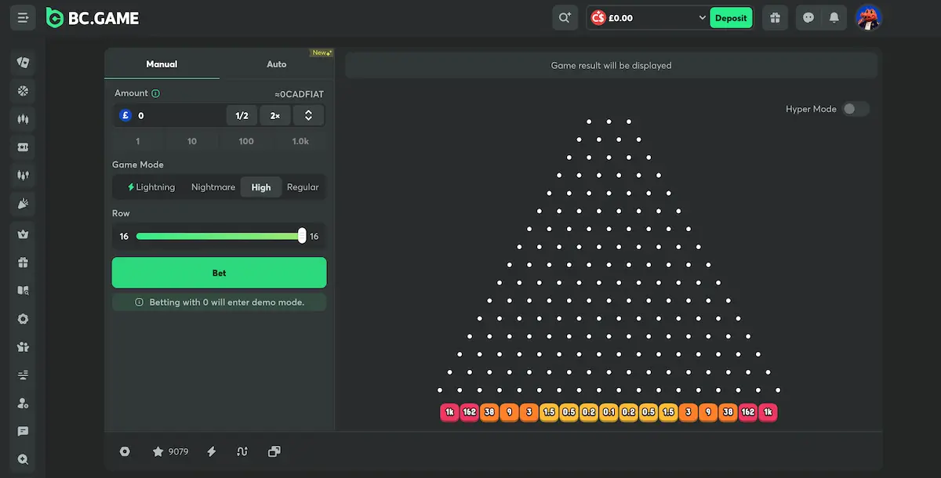Click the BC.GAME logo
This screenshot has width=941, height=478.
coord(93,17)
